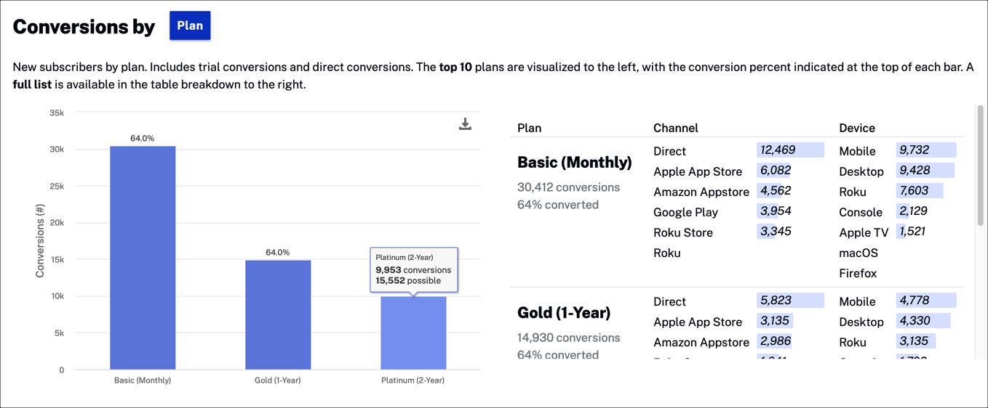The image size is (988, 408).
Task: Click the Device column header
Action: point(856,128)
